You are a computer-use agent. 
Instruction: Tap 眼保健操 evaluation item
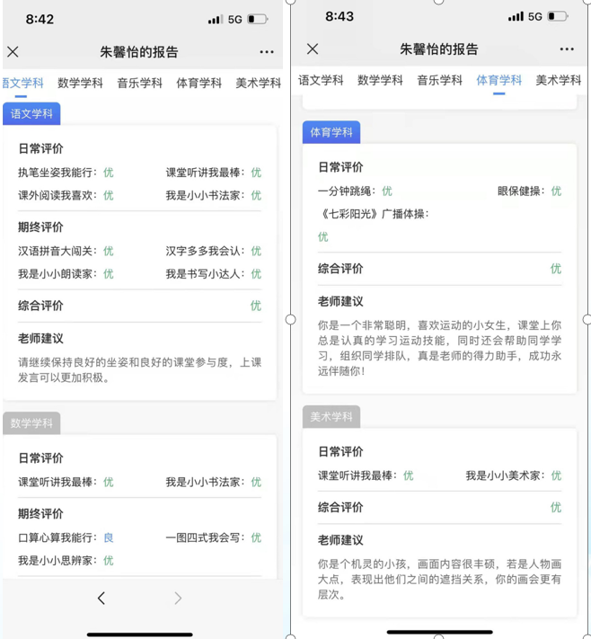[x=530, y=191]
